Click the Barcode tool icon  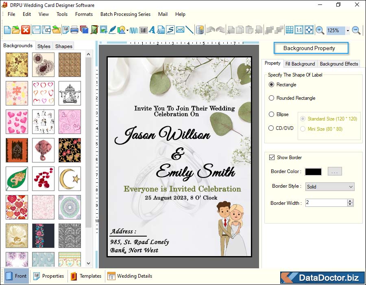pyautogui.click(x=143, y=30)
